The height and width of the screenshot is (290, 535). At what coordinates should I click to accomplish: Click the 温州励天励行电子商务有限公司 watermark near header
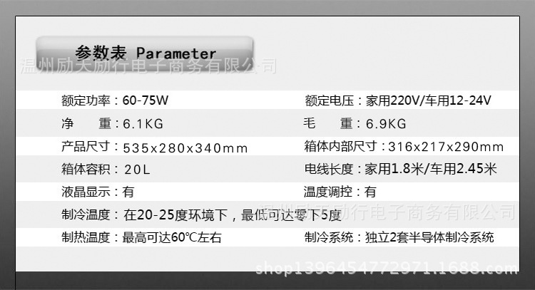coord(149,66)
